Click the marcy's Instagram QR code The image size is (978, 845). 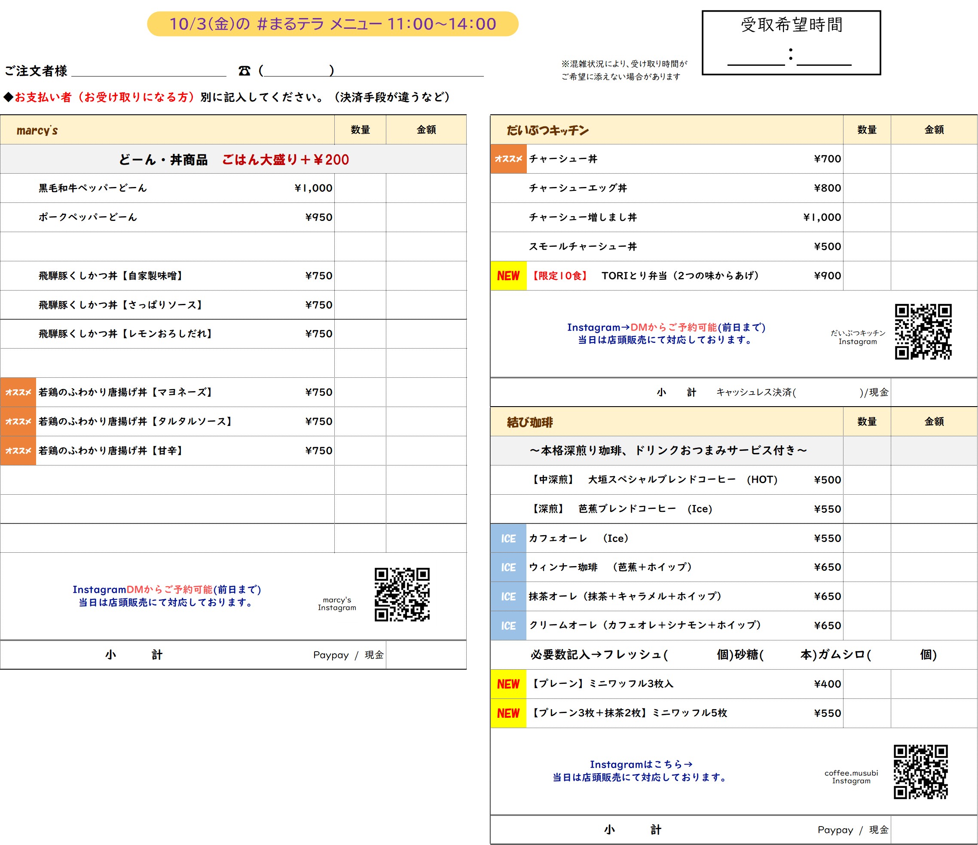tap(402, 594)
